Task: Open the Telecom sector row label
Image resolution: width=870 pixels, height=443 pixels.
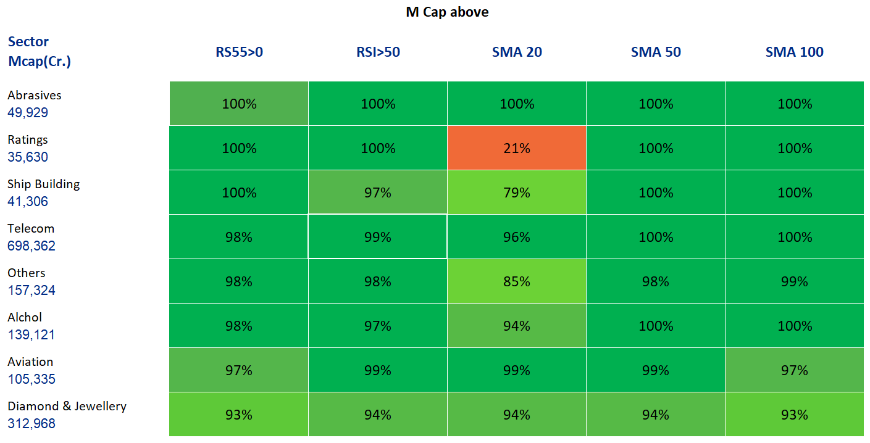Action: tap(31, 228)
